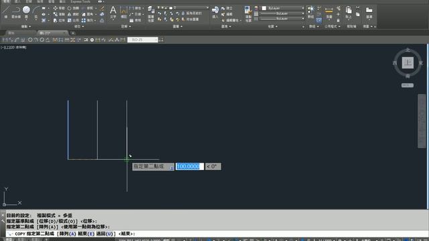Expand the Modify (修改) panel
Image resolution: width=429 pixels, height=241 pixels.
pos(79,27)
